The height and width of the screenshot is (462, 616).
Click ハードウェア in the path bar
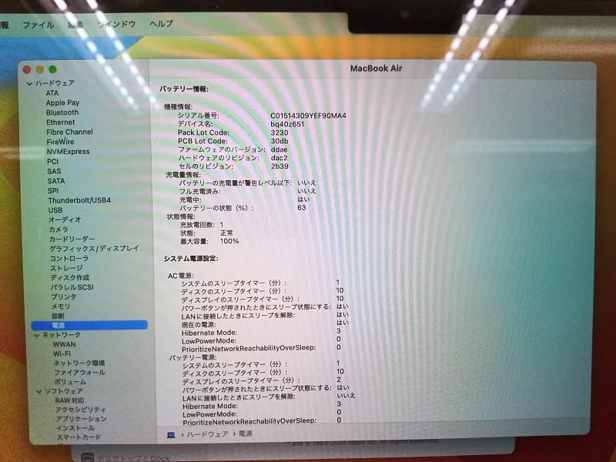coord(207,434)
